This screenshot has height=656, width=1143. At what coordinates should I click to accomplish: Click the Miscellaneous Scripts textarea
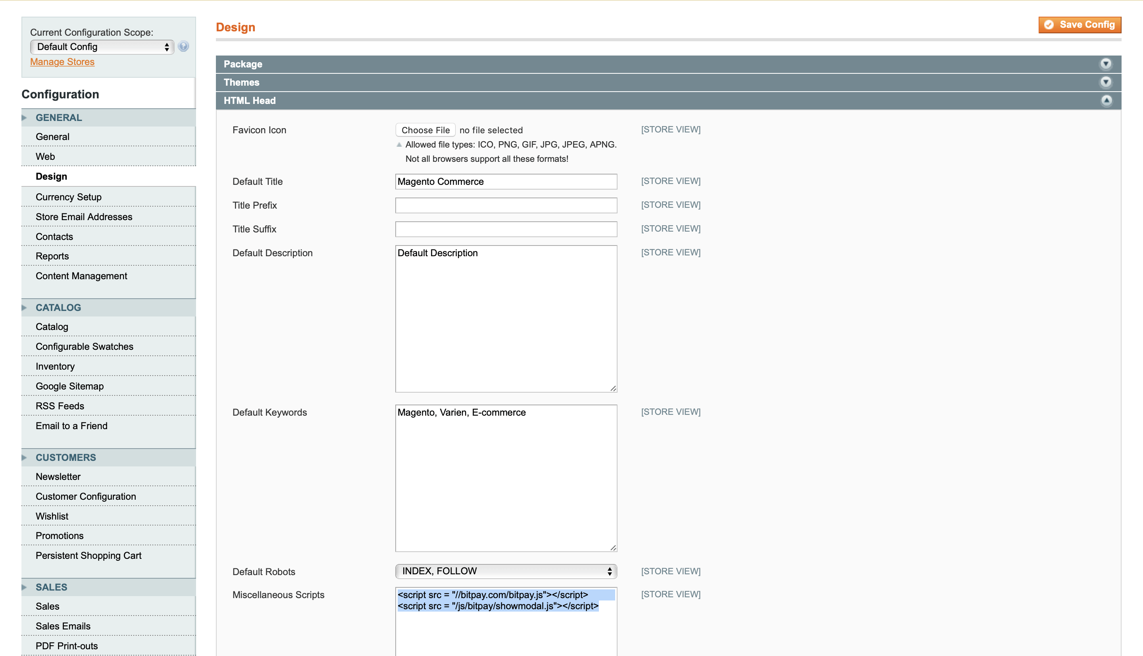click(506, 622)
